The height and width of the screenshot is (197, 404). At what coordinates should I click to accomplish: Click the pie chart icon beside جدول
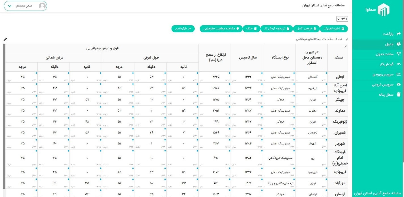pos(398,44)
